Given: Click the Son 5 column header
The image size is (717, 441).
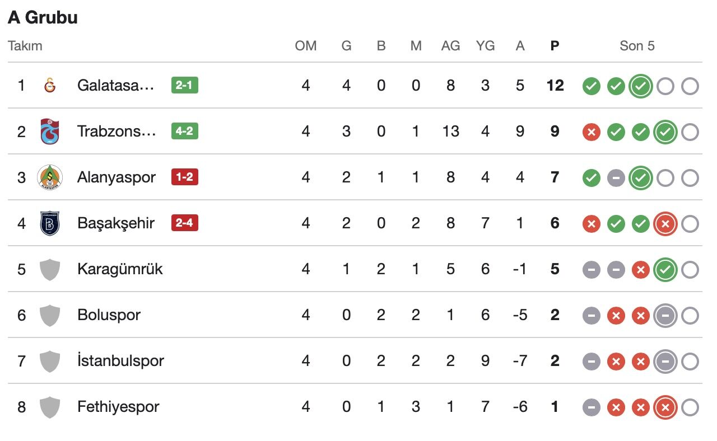Looking at the screenshot, I should [x=637, y=46].
